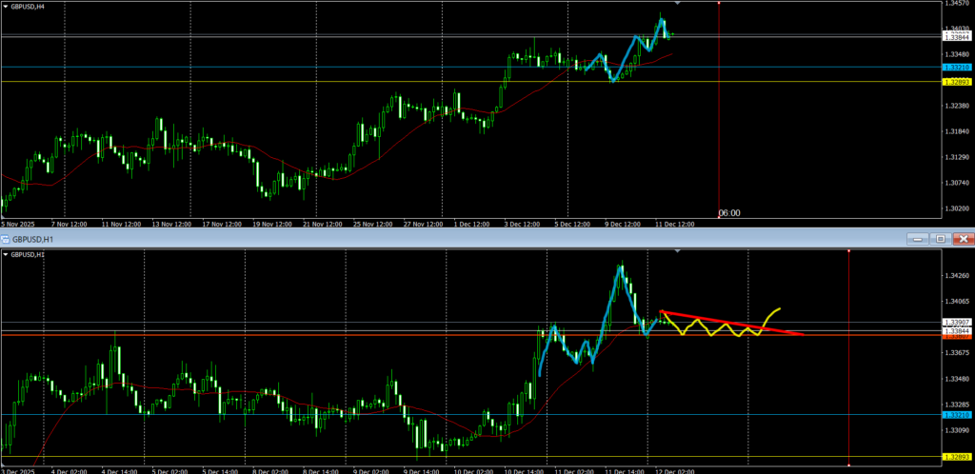Click the 06:00 time label on H4 chart
Image resolution: width=975 pixels, height=474 pixels.
coord(729,213)
